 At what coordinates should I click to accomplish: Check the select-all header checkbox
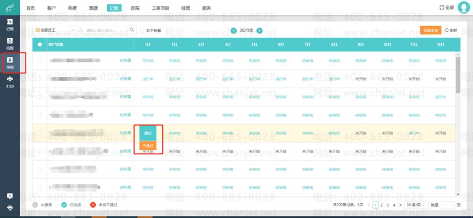tap(40, 44)
